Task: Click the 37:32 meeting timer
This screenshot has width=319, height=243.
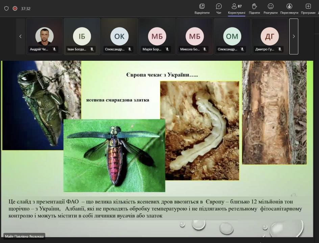Action: point(26,9)
